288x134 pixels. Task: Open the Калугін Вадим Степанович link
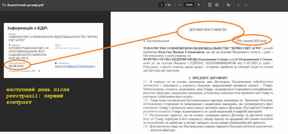click(x=75, y=66)
